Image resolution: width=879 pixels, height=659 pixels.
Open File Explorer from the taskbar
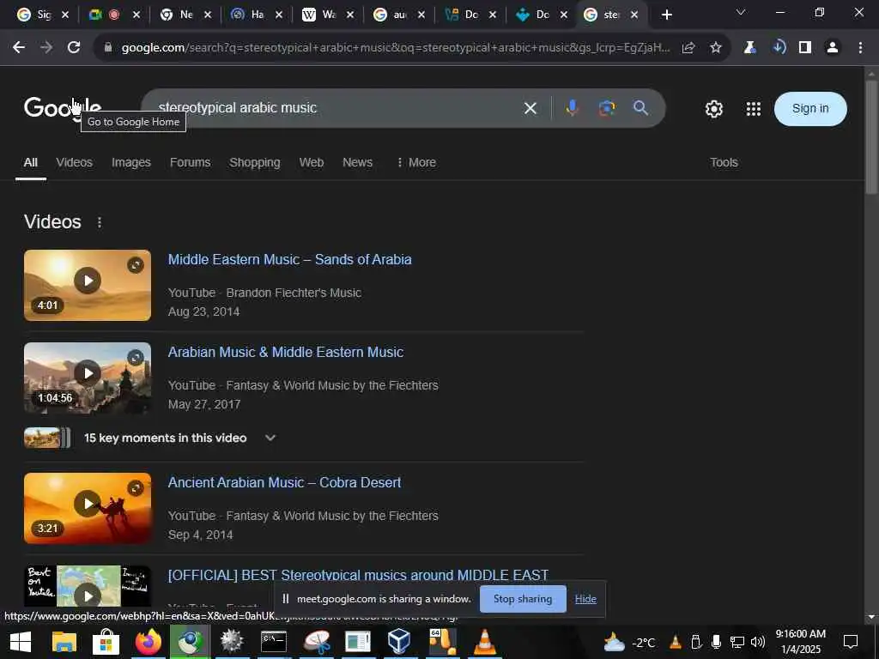[x=64, y=642]
